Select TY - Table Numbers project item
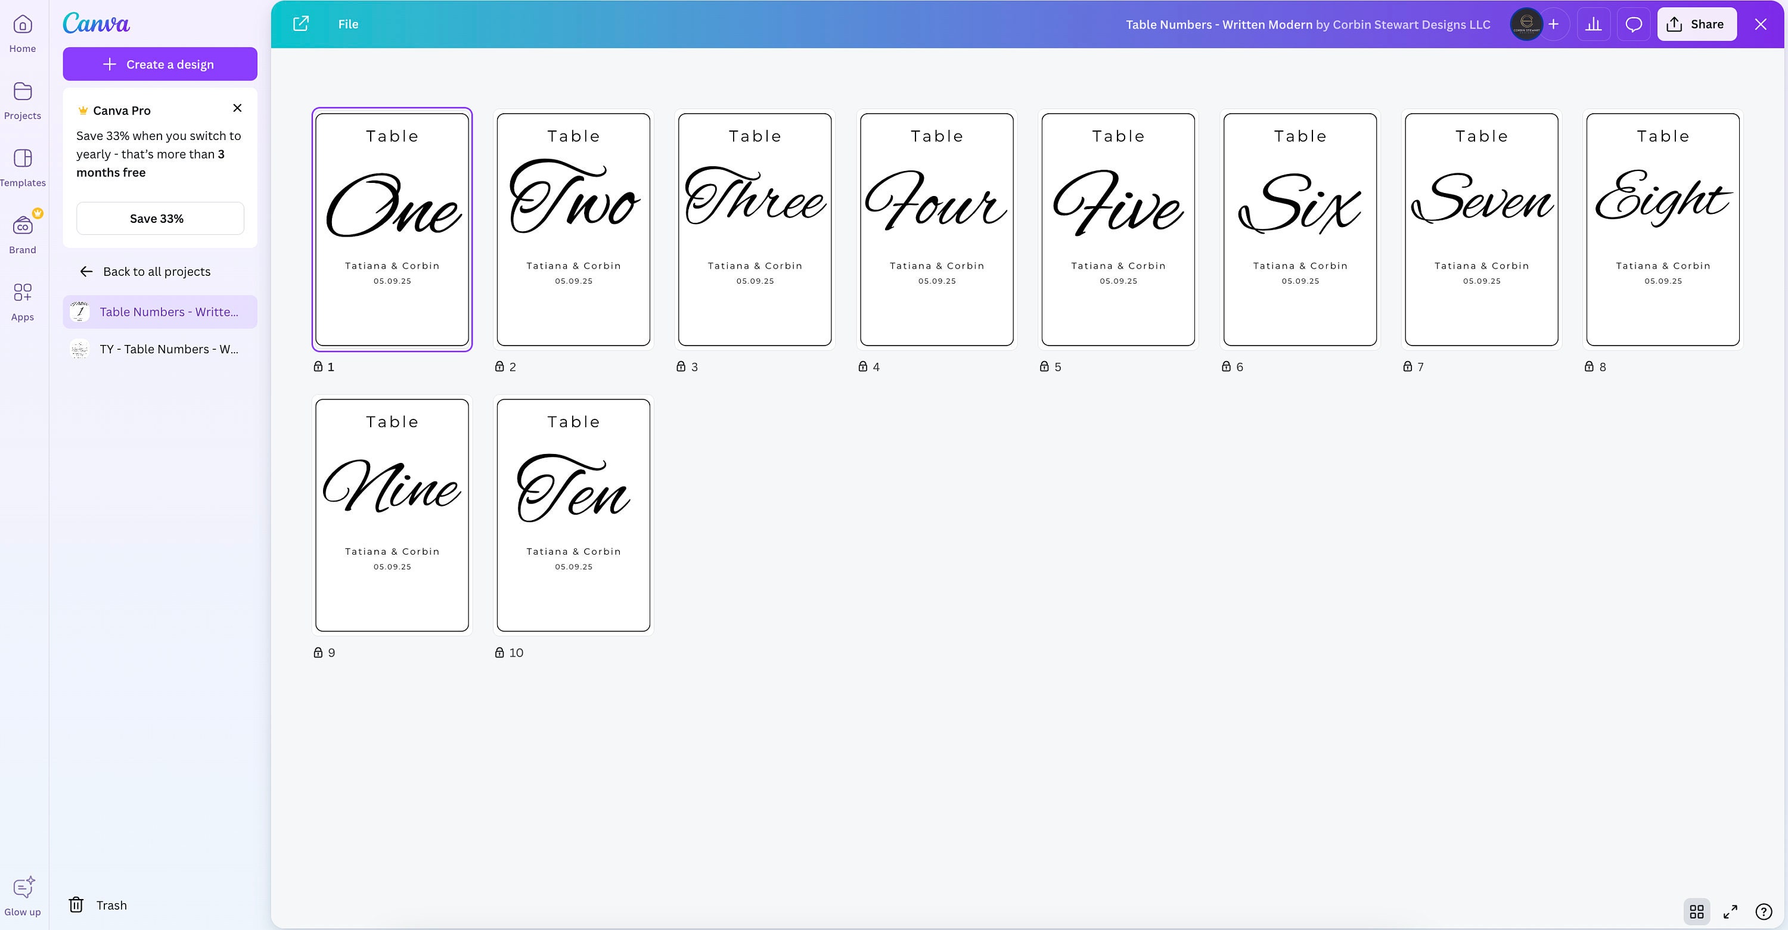 tap(160, 349)
